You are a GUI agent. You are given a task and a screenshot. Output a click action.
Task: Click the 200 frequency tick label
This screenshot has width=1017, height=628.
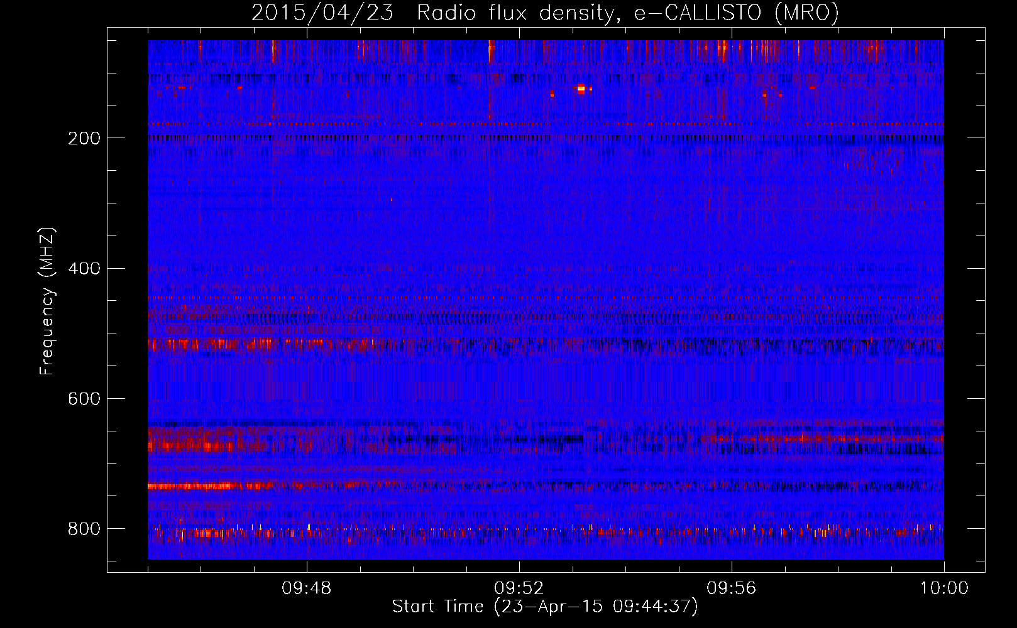click(x=84, y=138)
